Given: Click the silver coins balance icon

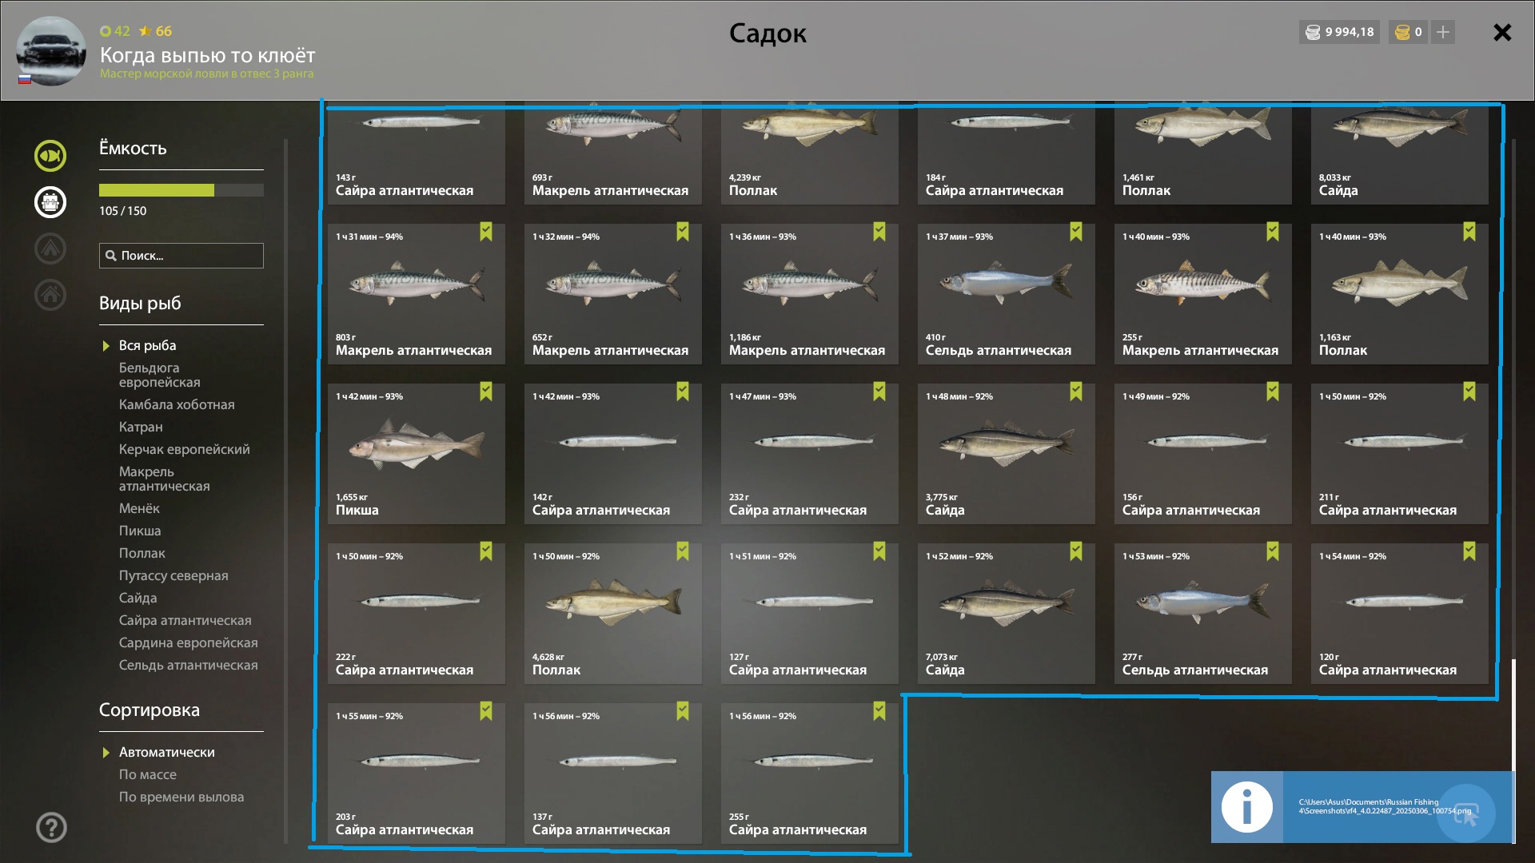Looking at the screenshot, I should pyautogui.click(x=1313, y=32).
